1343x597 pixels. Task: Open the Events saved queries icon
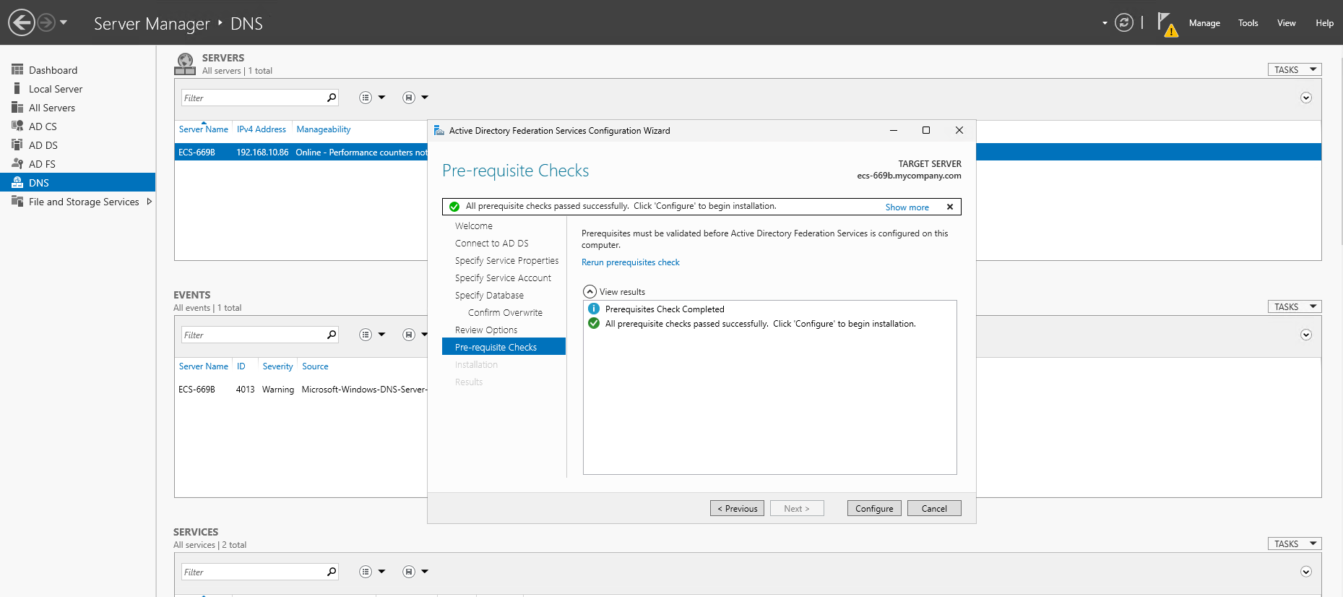pyautogui.click(x=409, y=335)
